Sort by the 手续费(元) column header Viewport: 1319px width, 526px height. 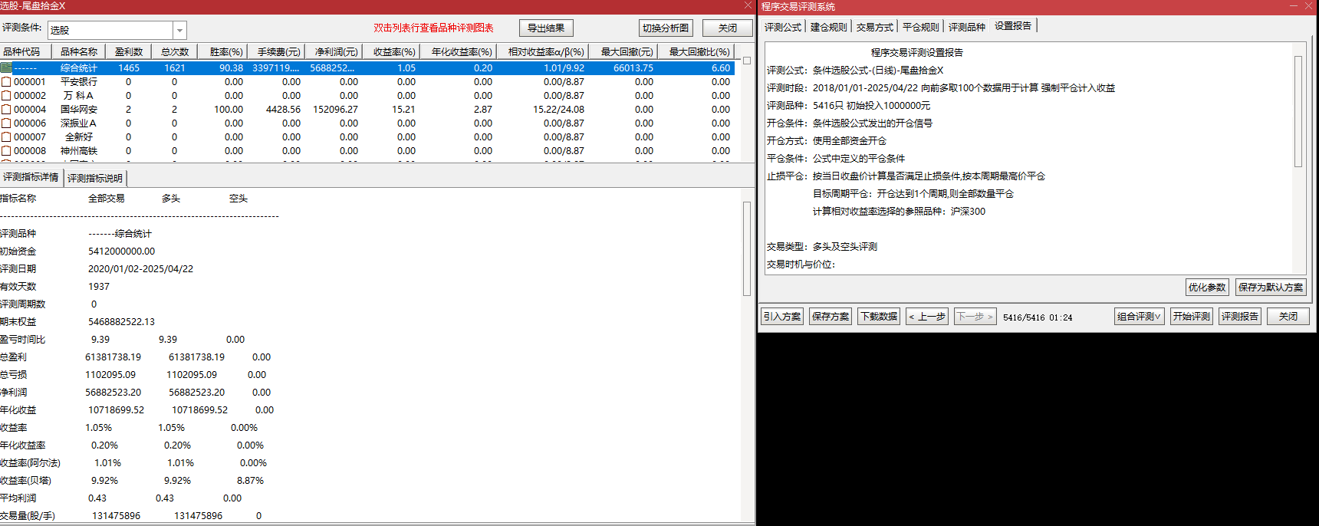tap(276, 52)
